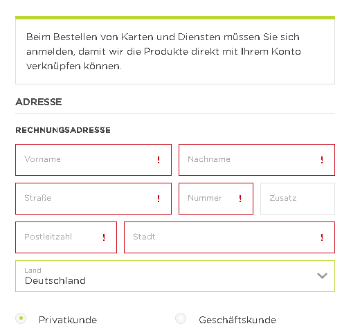Click into the Straße field
Screen dimensions: 351x335
(93, 199)
